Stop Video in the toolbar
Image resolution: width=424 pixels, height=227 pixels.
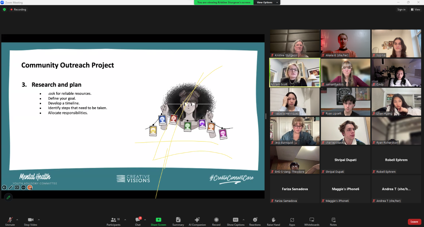pos(30,221)
